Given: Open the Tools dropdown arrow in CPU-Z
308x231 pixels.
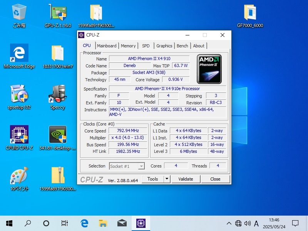Looking at the screenshot, I should (167, 179).
